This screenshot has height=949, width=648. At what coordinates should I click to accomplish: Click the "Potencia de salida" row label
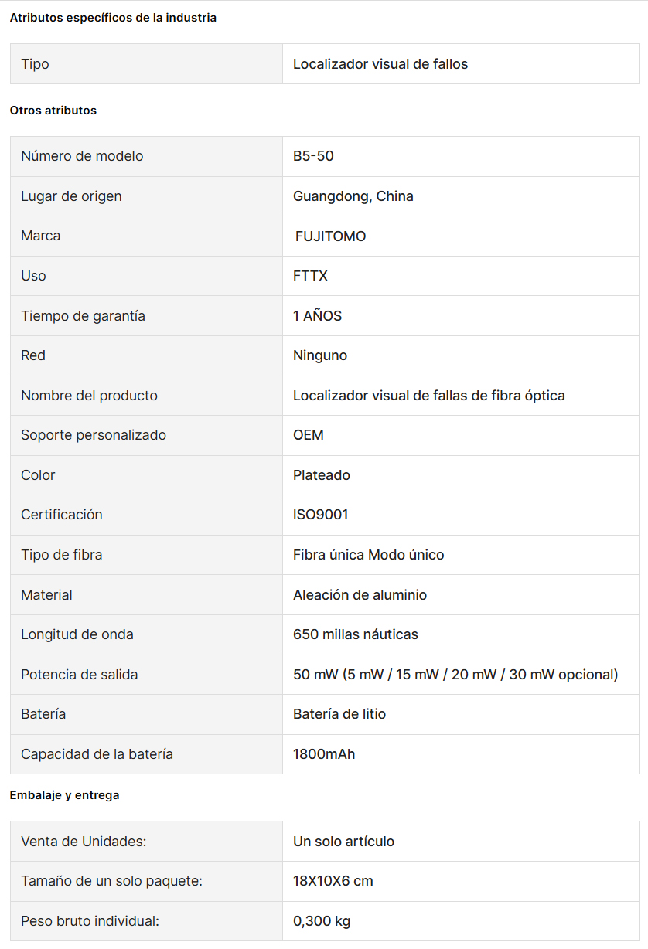pos(79,675)
